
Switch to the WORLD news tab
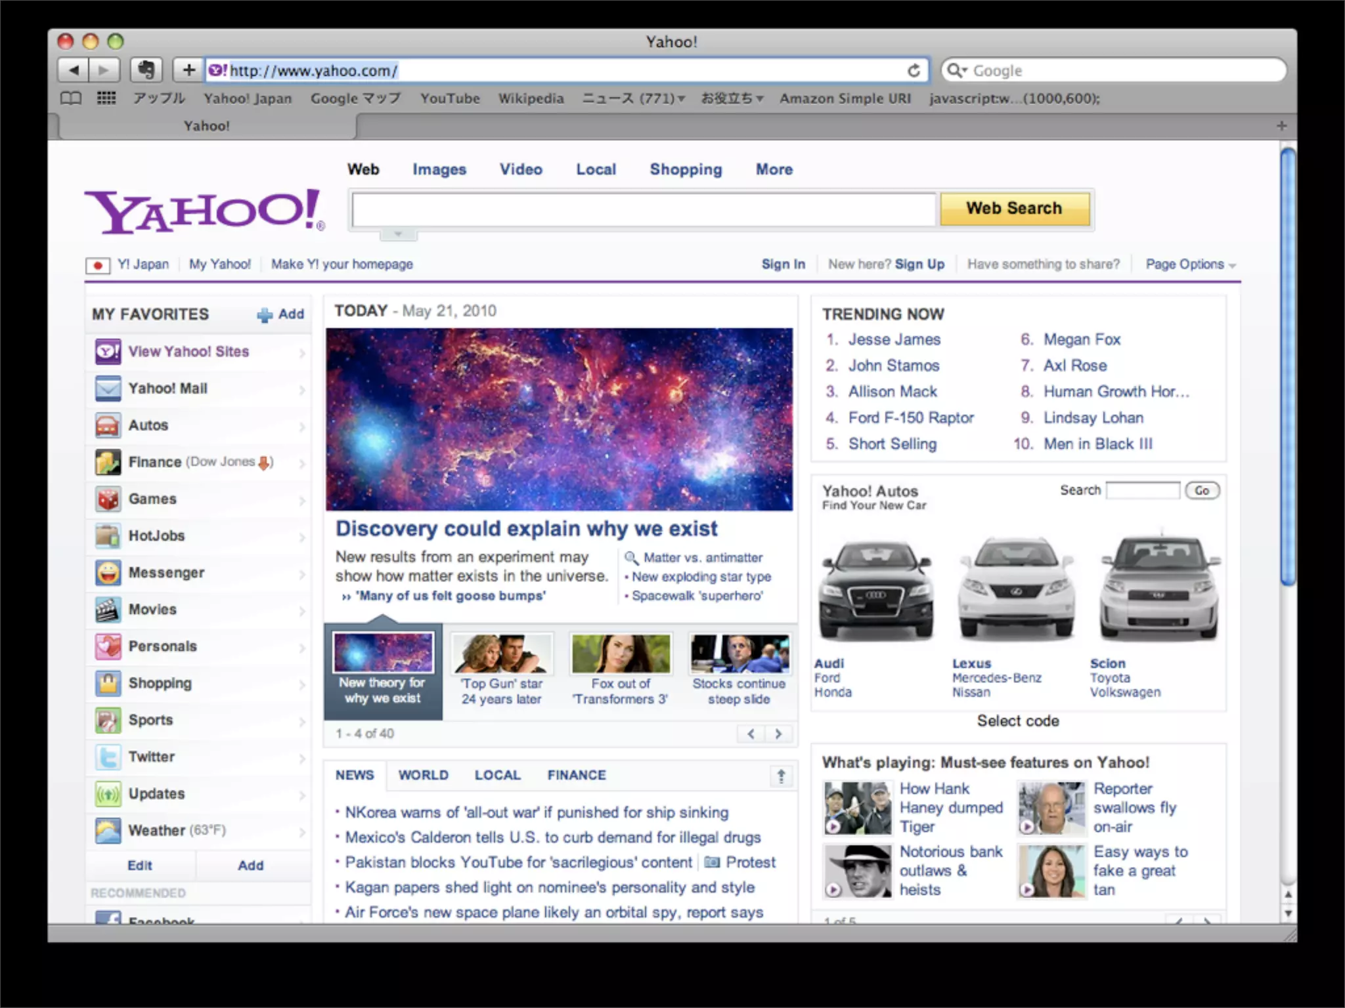(x=423, y=775)
